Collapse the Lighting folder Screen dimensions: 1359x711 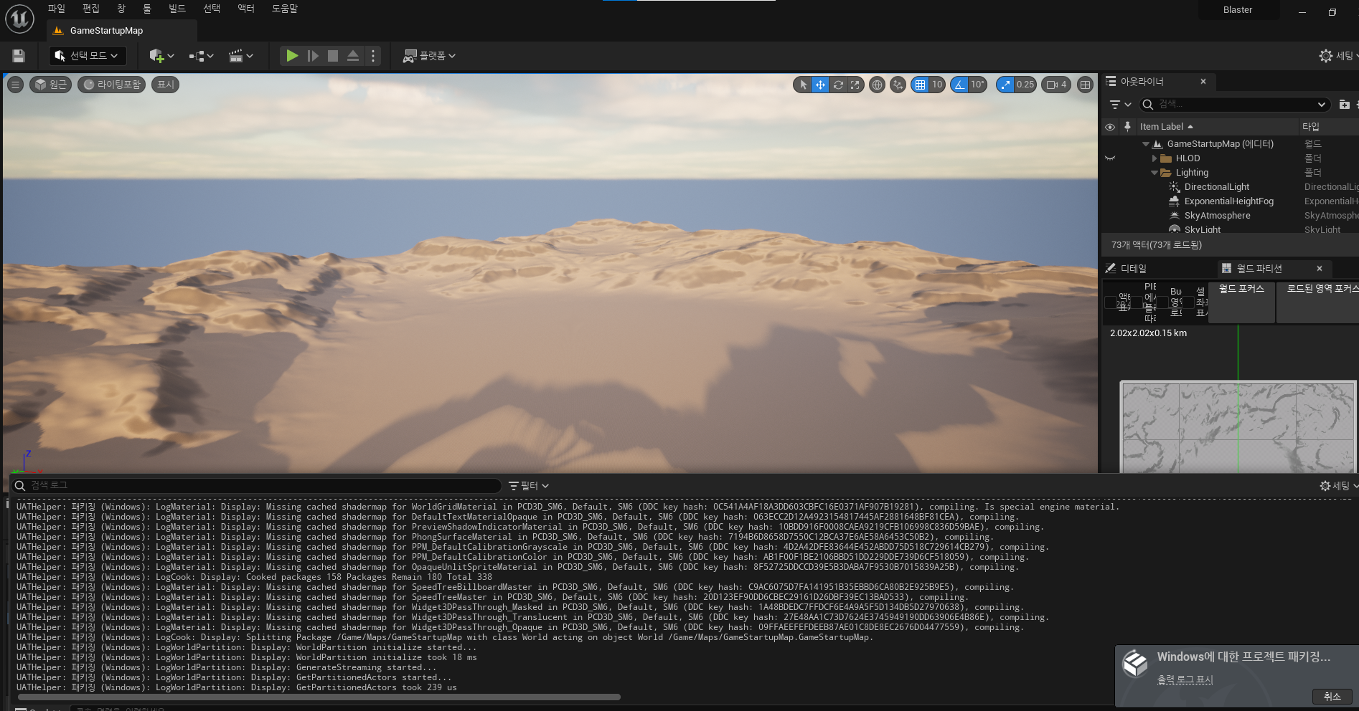pyautogui.click(x=1155, y=173)
